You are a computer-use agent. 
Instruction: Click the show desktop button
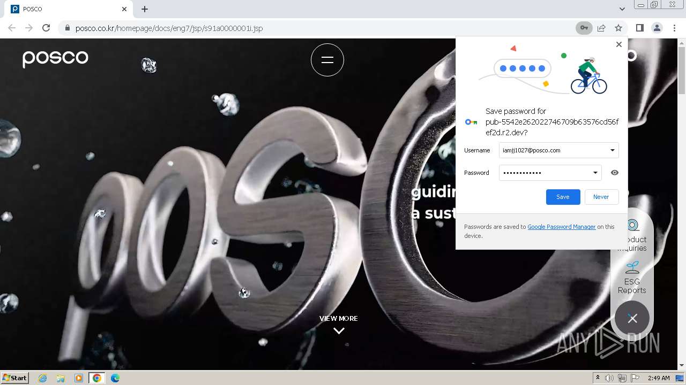pyautogui.click(x=681, y=378)
